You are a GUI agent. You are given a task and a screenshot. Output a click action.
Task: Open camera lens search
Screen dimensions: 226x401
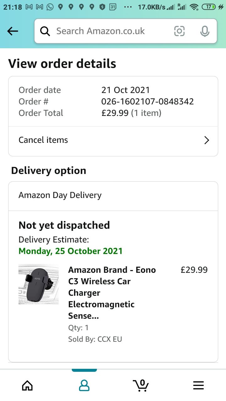(179, 31)
